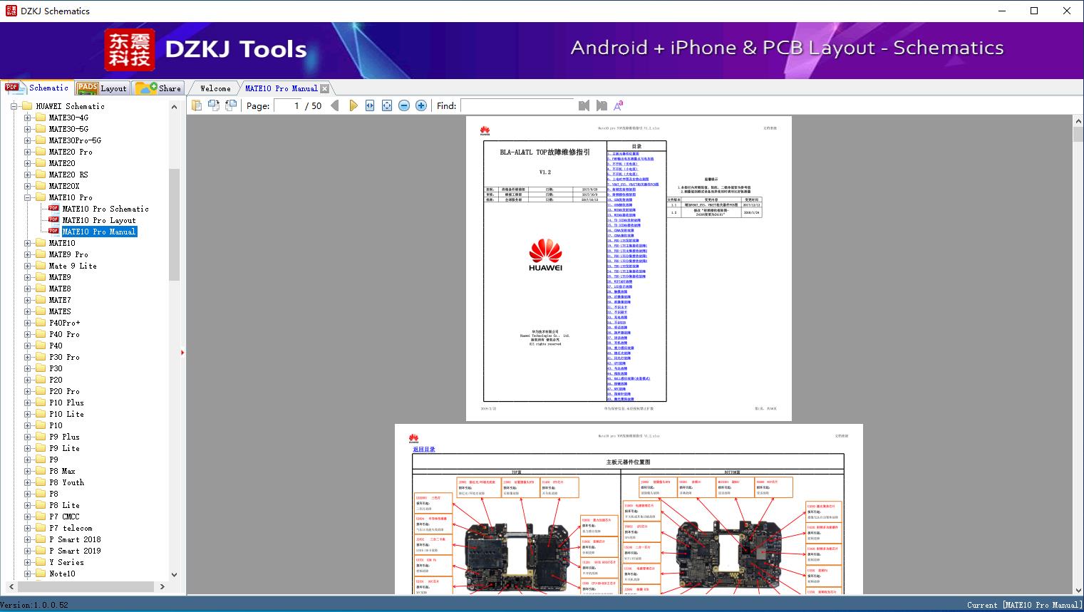Click the PADS icon on the Layout tab
Image resolution: width=1084 pixels, height=612 pixels.
point(87,88)
